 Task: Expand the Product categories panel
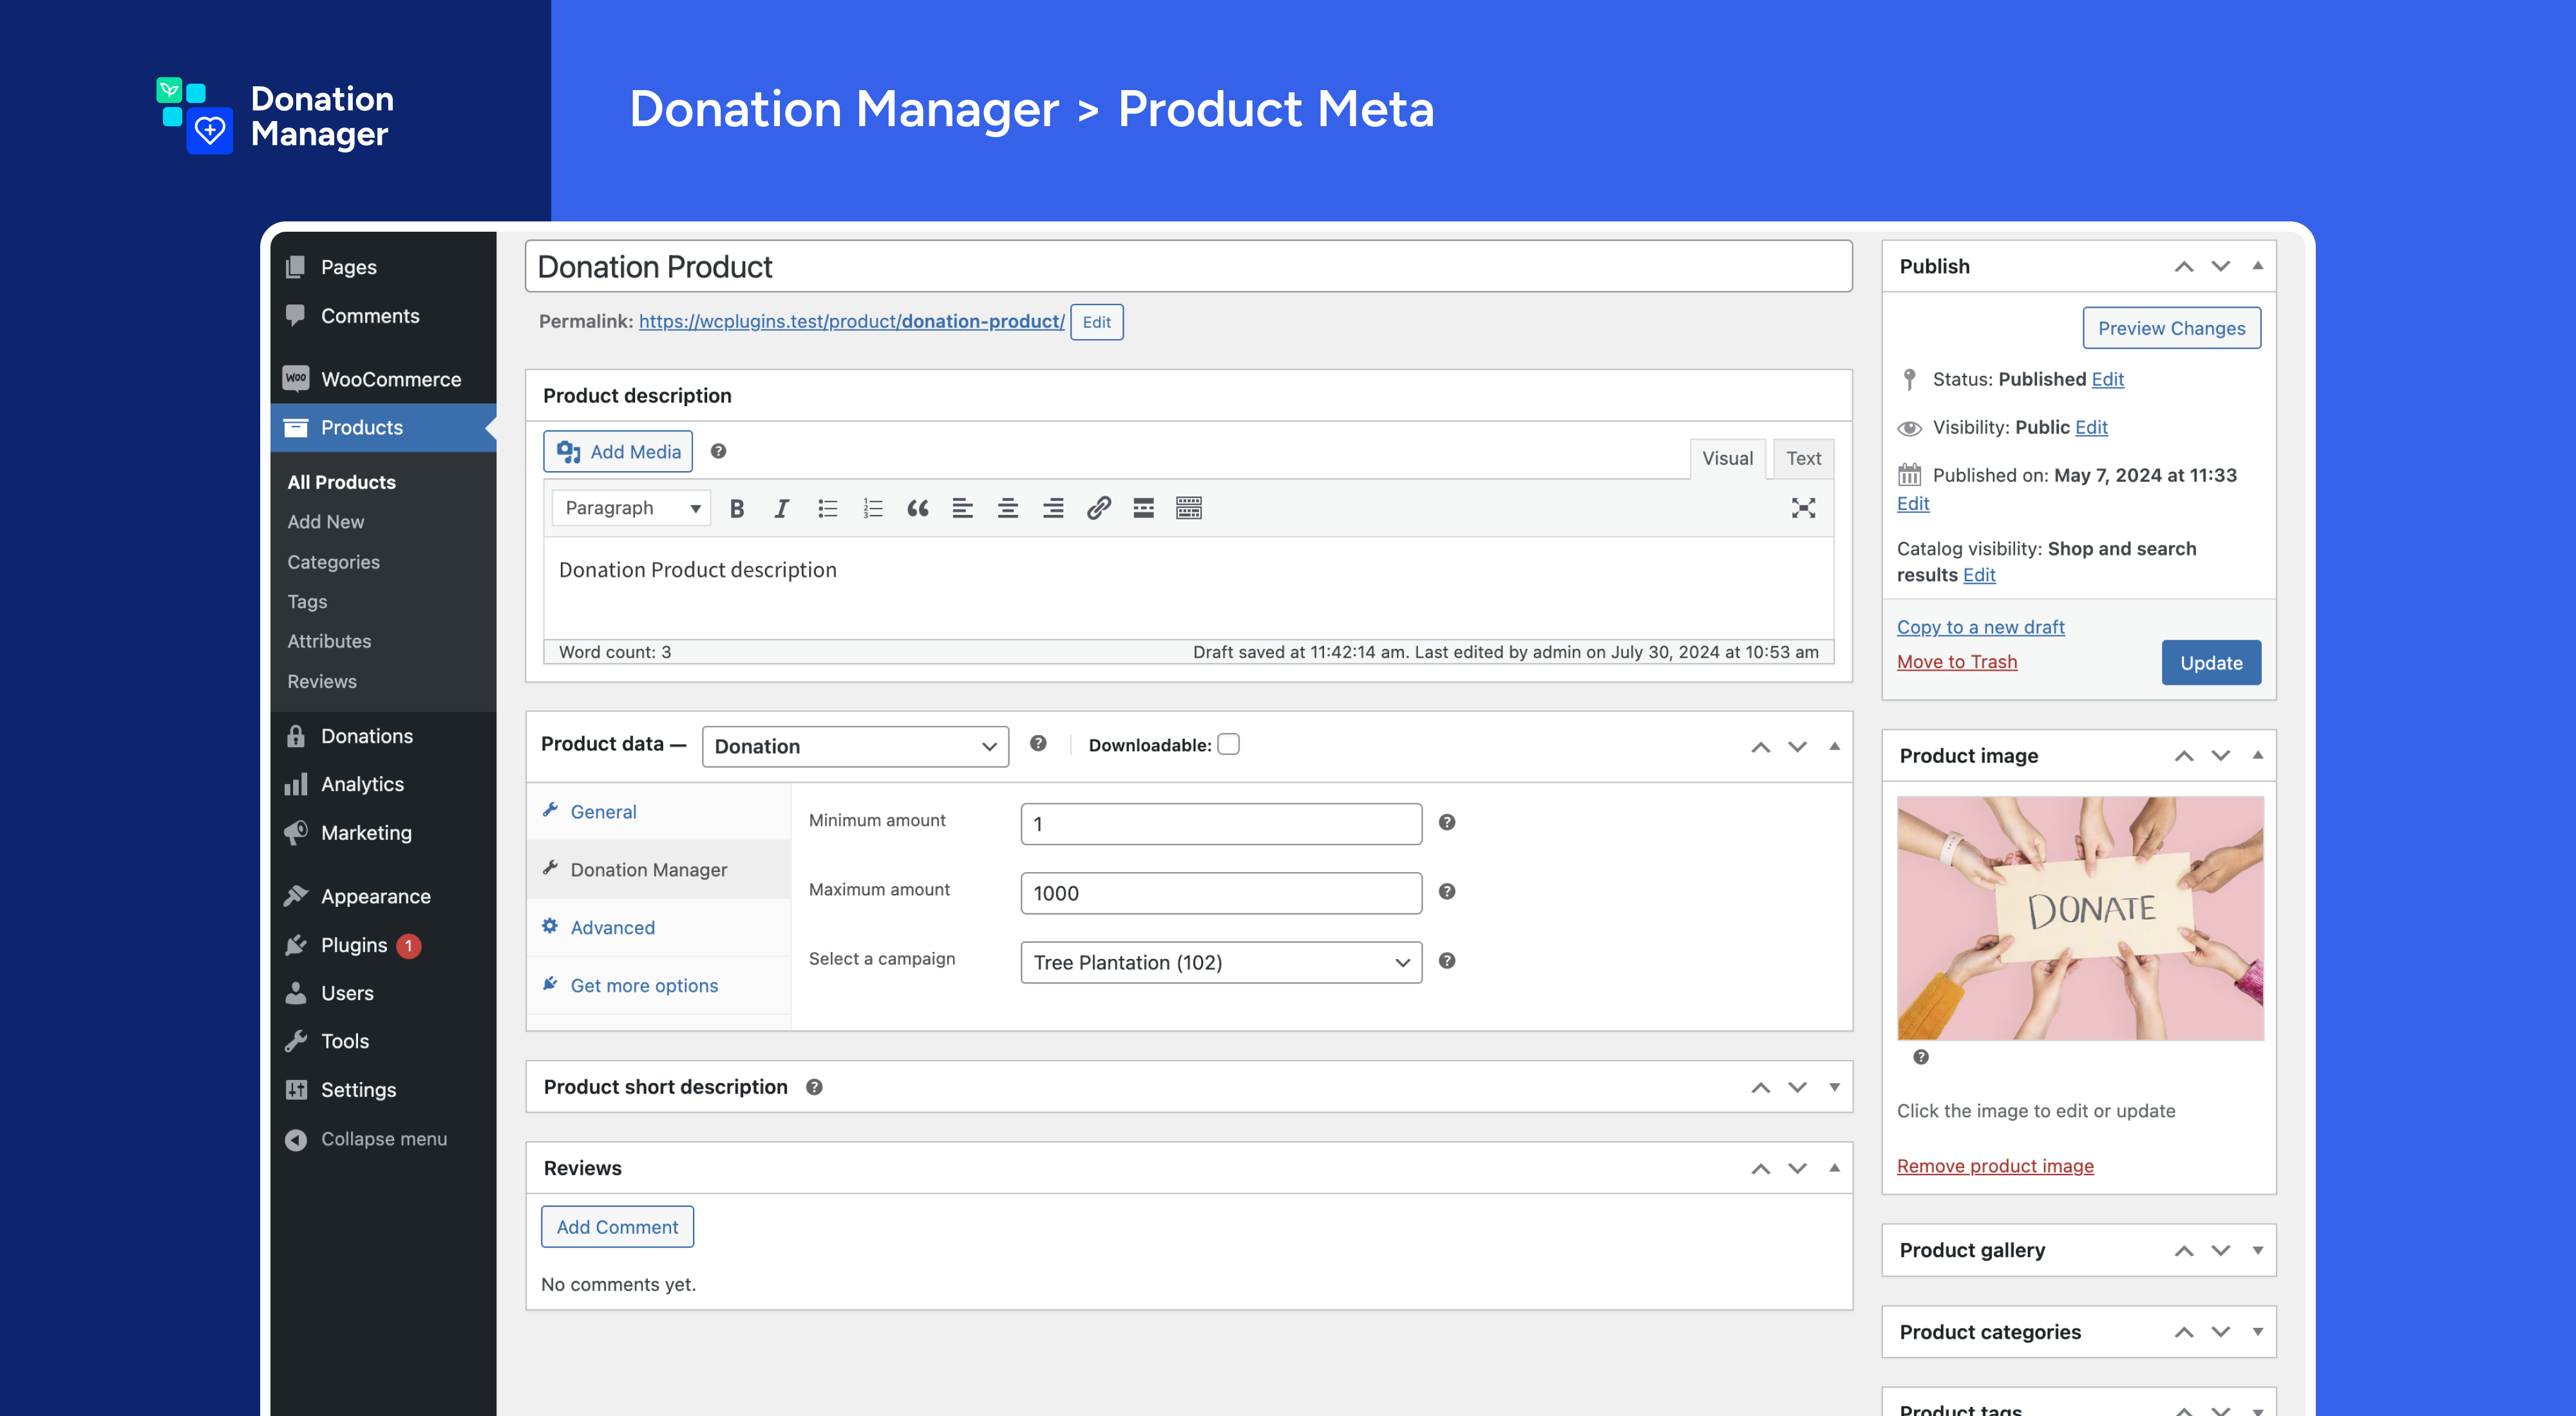(x=2257, y=1332)
